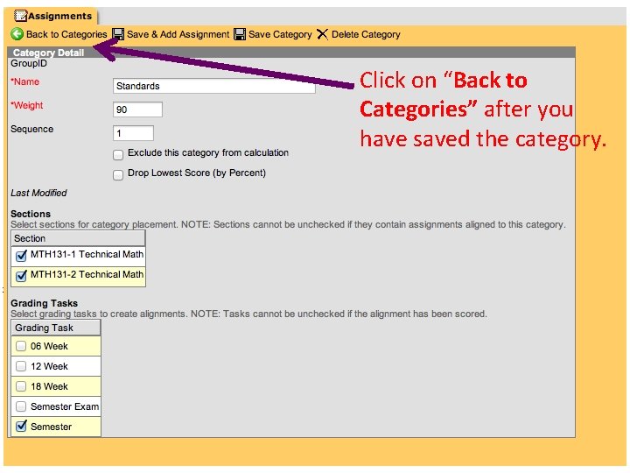This screenshot has height=473, width=630.
Task: Uncheck MTH131-2 Technical Math section
Action: 21,276
